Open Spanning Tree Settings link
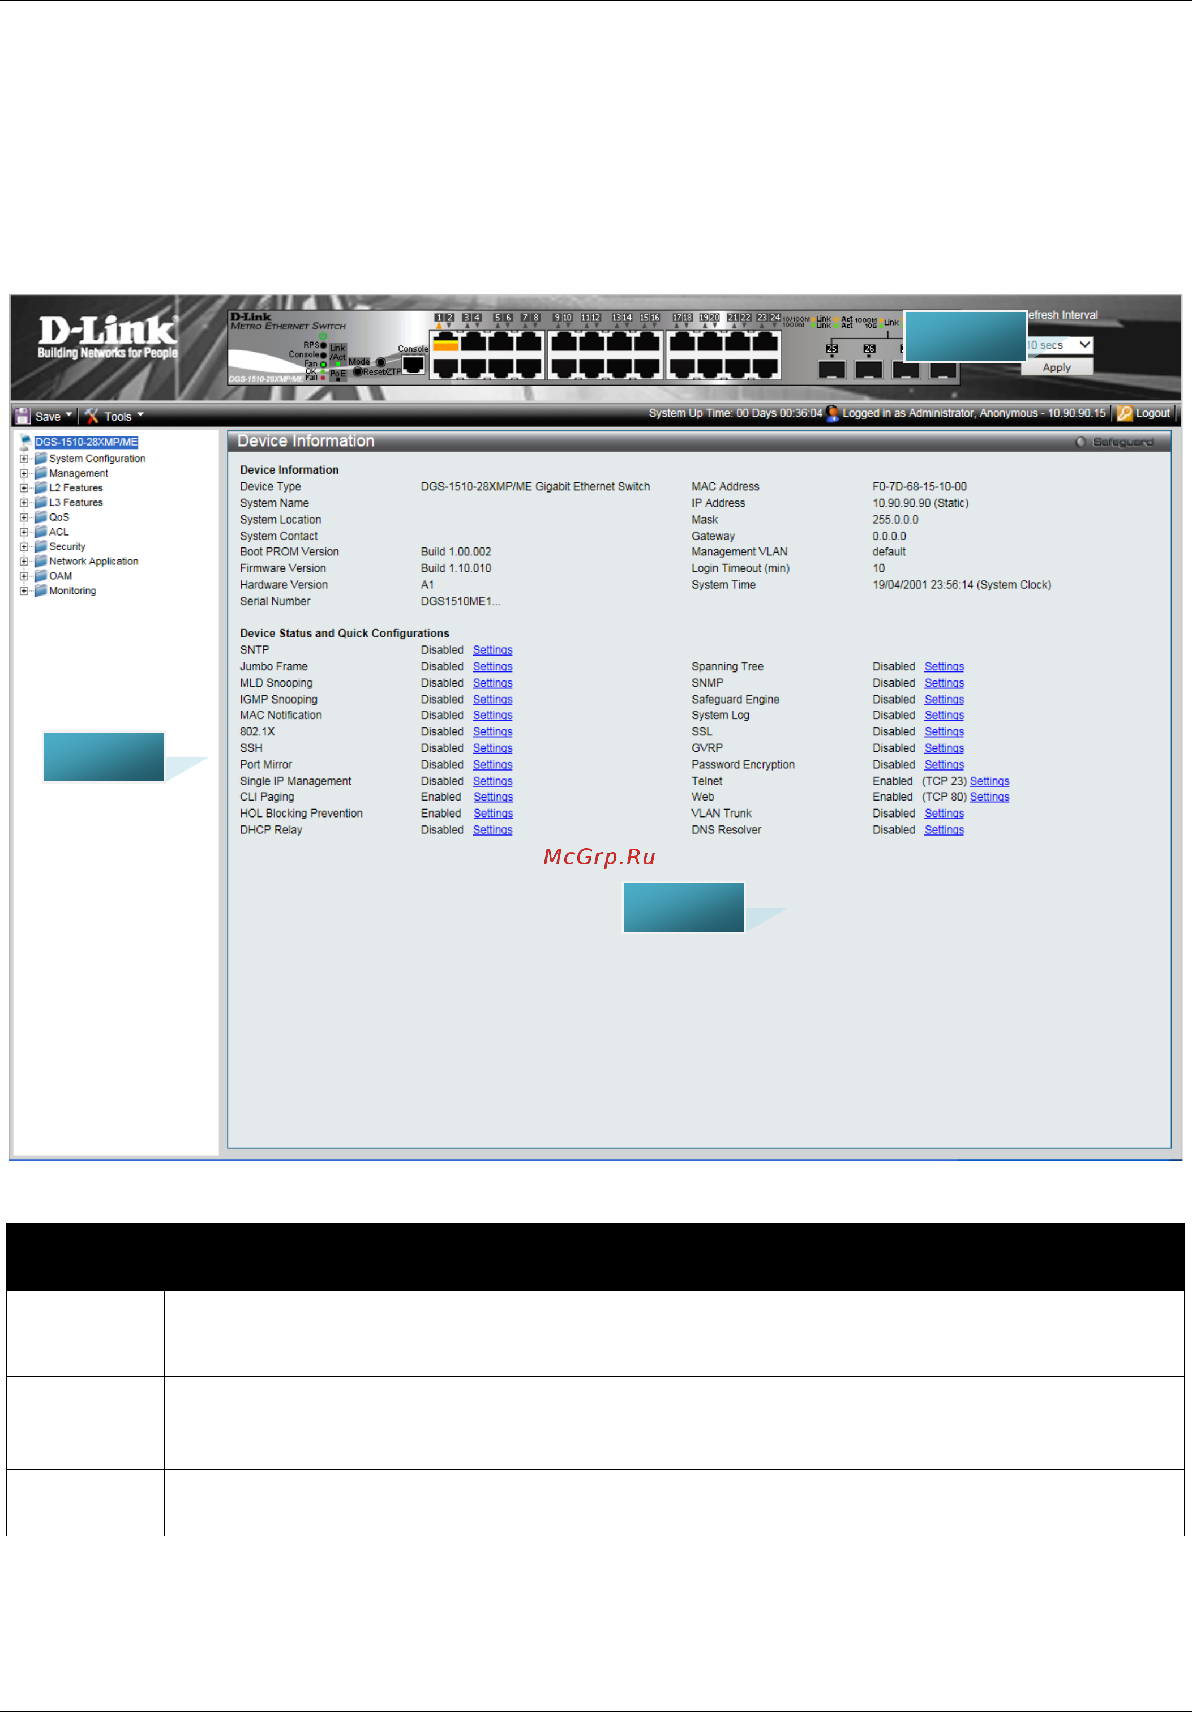 click(944, 666)
